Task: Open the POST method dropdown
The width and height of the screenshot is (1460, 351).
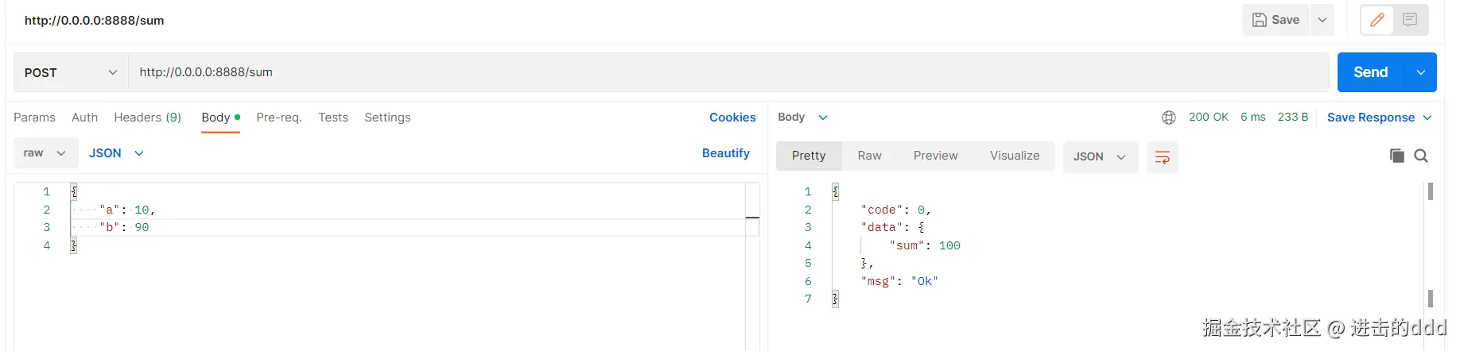Action: coord(71,72)
